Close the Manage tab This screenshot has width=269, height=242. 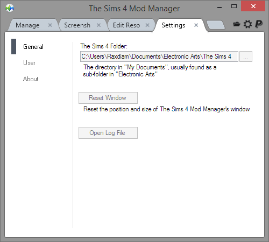pos(50,25)
